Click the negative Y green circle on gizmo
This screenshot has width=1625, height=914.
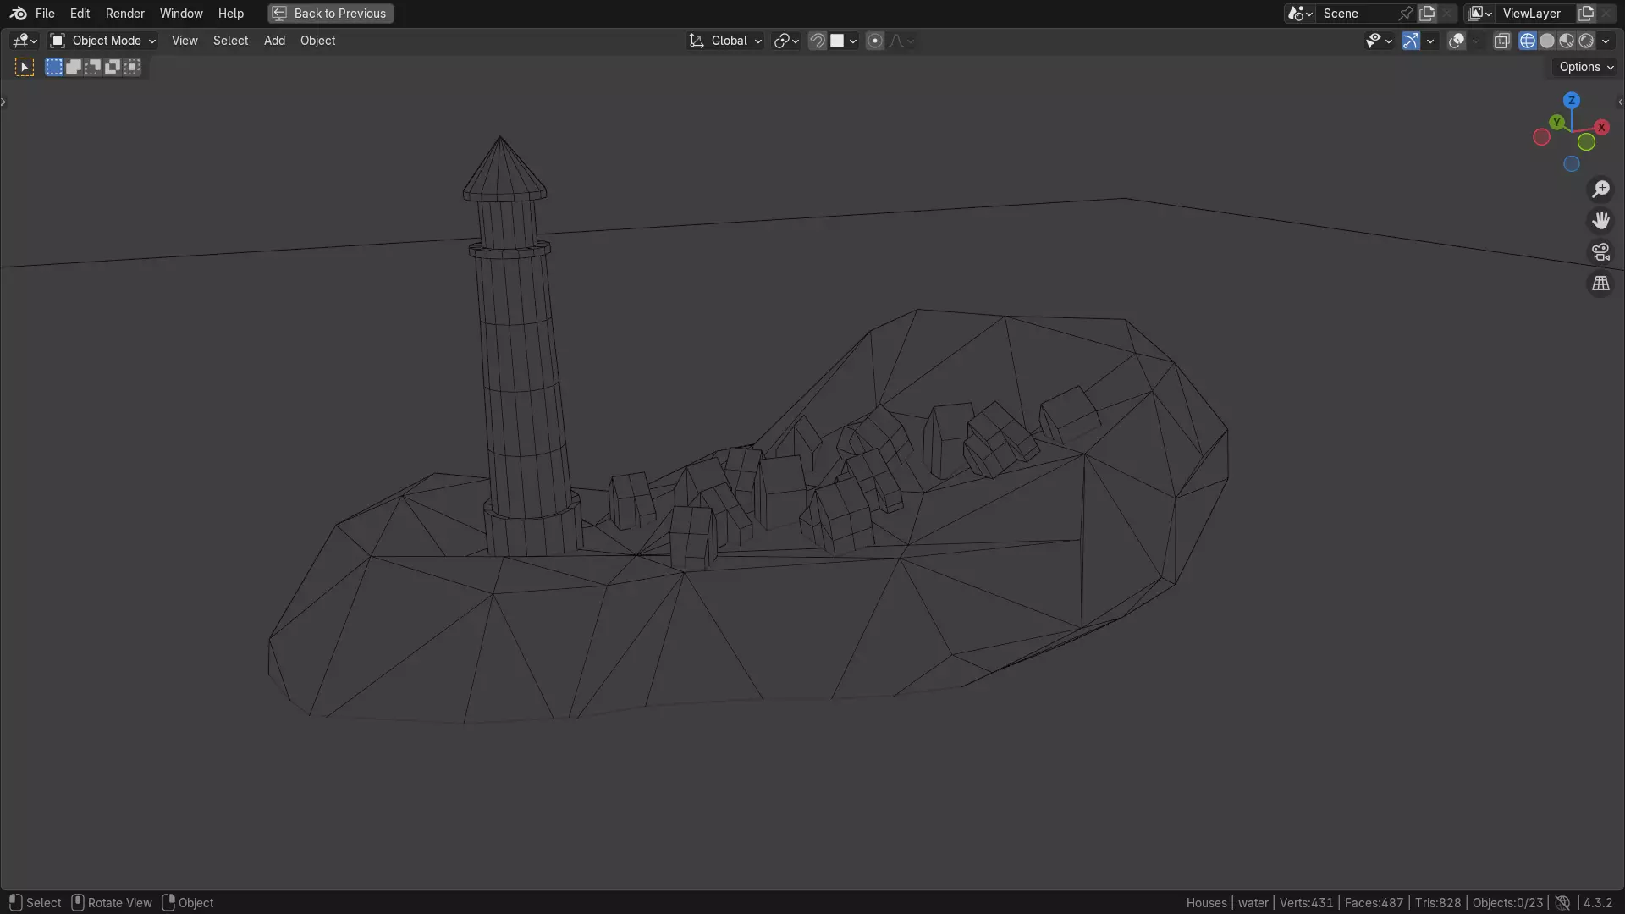click(1586, 142)
